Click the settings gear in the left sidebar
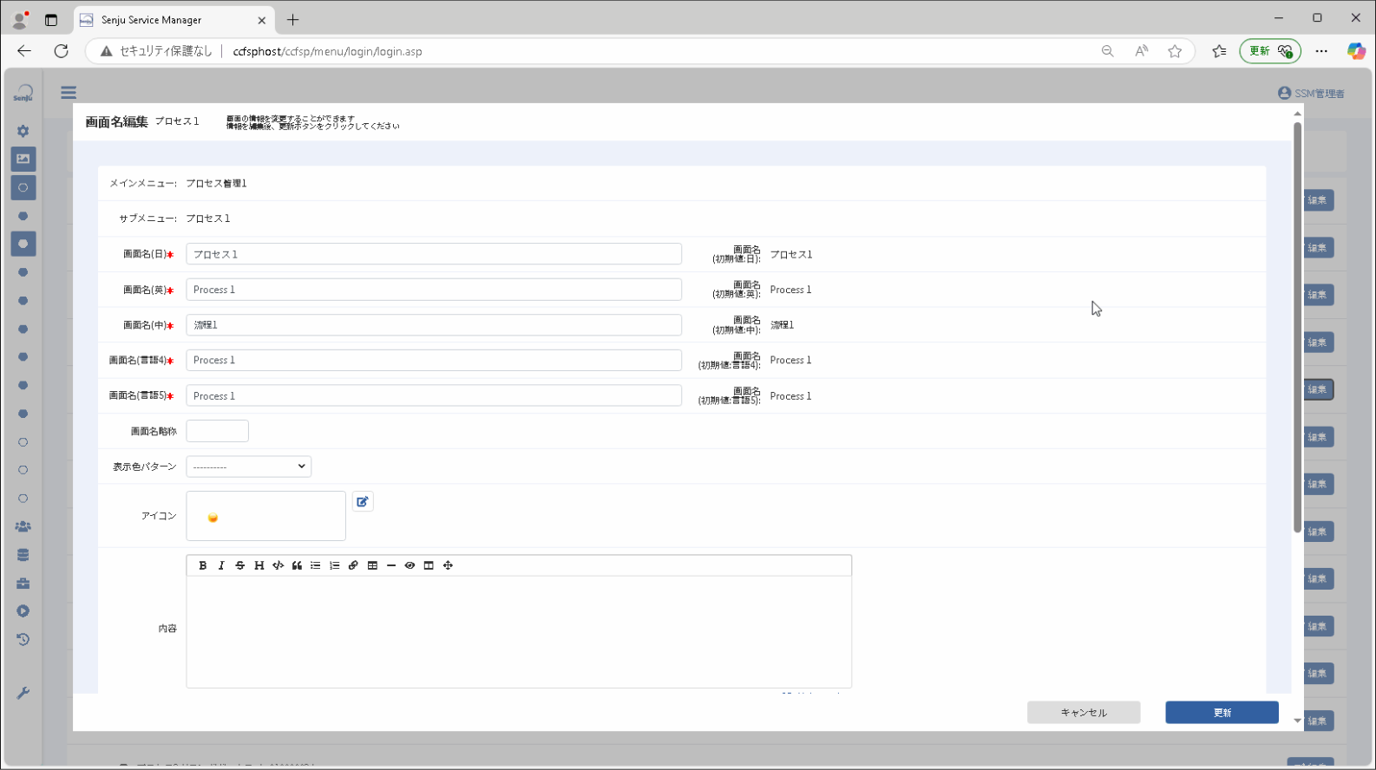The image size is (1376, 770). pyautogui.click(x=23, y=131)
